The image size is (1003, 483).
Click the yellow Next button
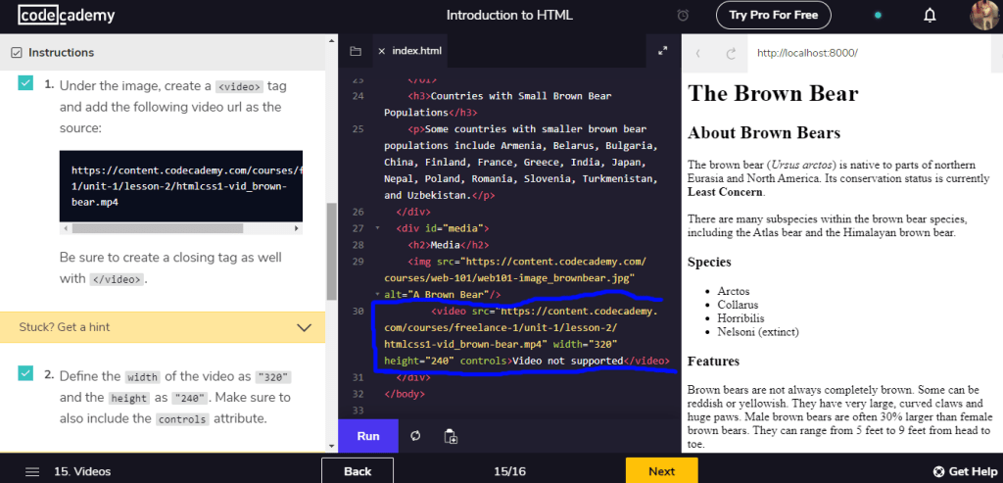661,471
